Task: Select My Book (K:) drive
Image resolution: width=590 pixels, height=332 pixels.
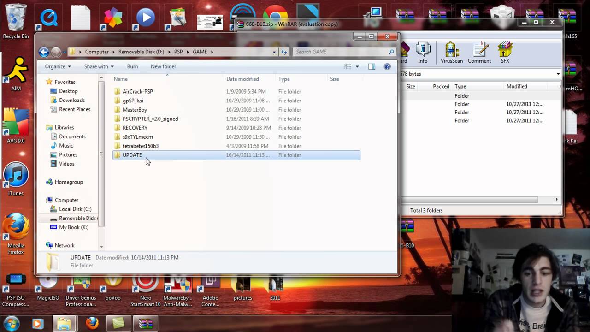Action: [x=73, y=227]
